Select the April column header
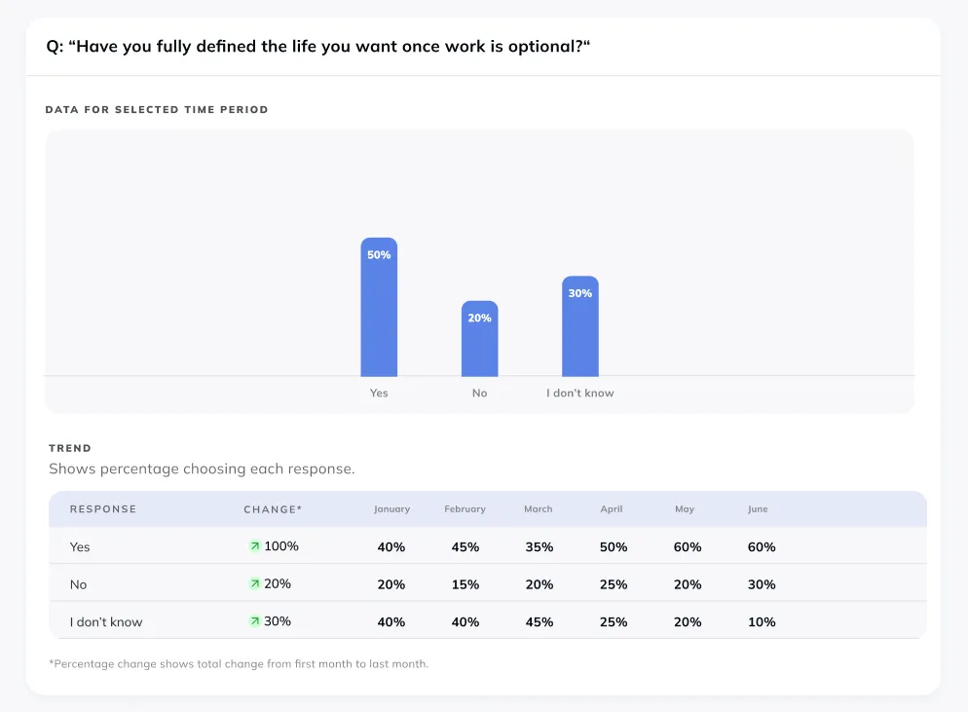968x712 pixels. pyautogui.click(x=612, y=509)
